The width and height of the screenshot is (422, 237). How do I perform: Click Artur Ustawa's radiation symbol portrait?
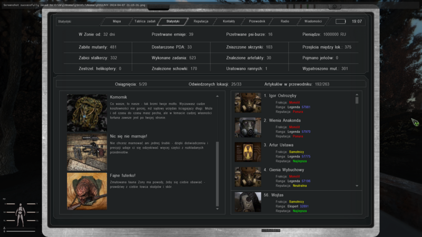click(247, 152)
